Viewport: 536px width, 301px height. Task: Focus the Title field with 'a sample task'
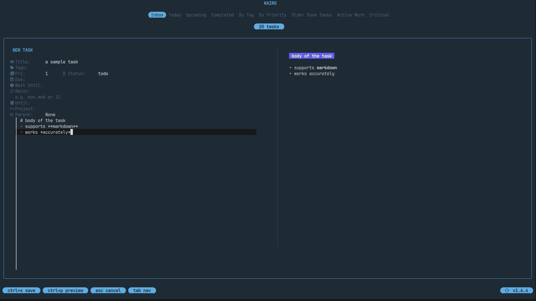[62, 62]
